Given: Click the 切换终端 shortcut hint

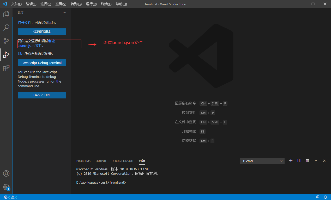Looking at the screenshot, I should [x=189, y=141].
